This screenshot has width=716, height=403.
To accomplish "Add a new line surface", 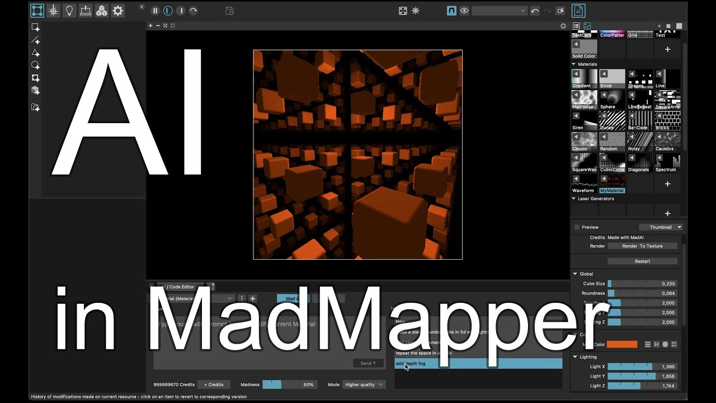I will pyautogui.click(x=35, y=40).
